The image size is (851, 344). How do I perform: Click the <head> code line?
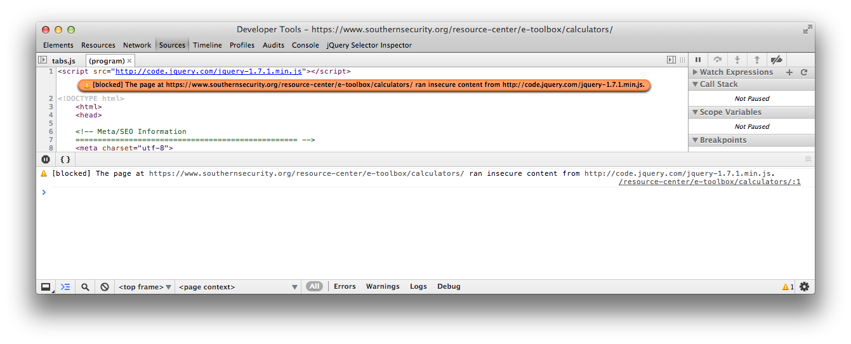point(89,115)
